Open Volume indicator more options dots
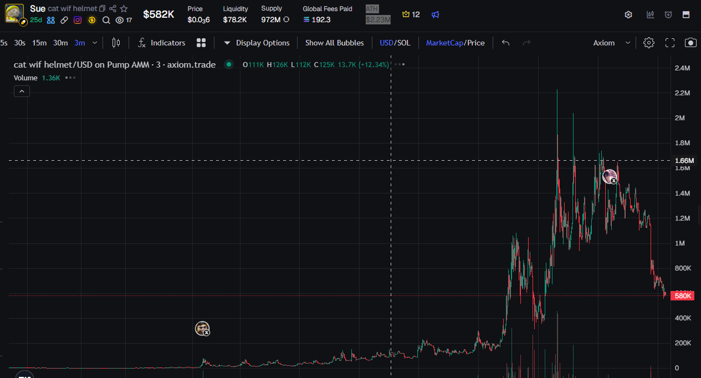Viewport: 701px width, 378px height. pyautogui.click(x=70, y=78)
